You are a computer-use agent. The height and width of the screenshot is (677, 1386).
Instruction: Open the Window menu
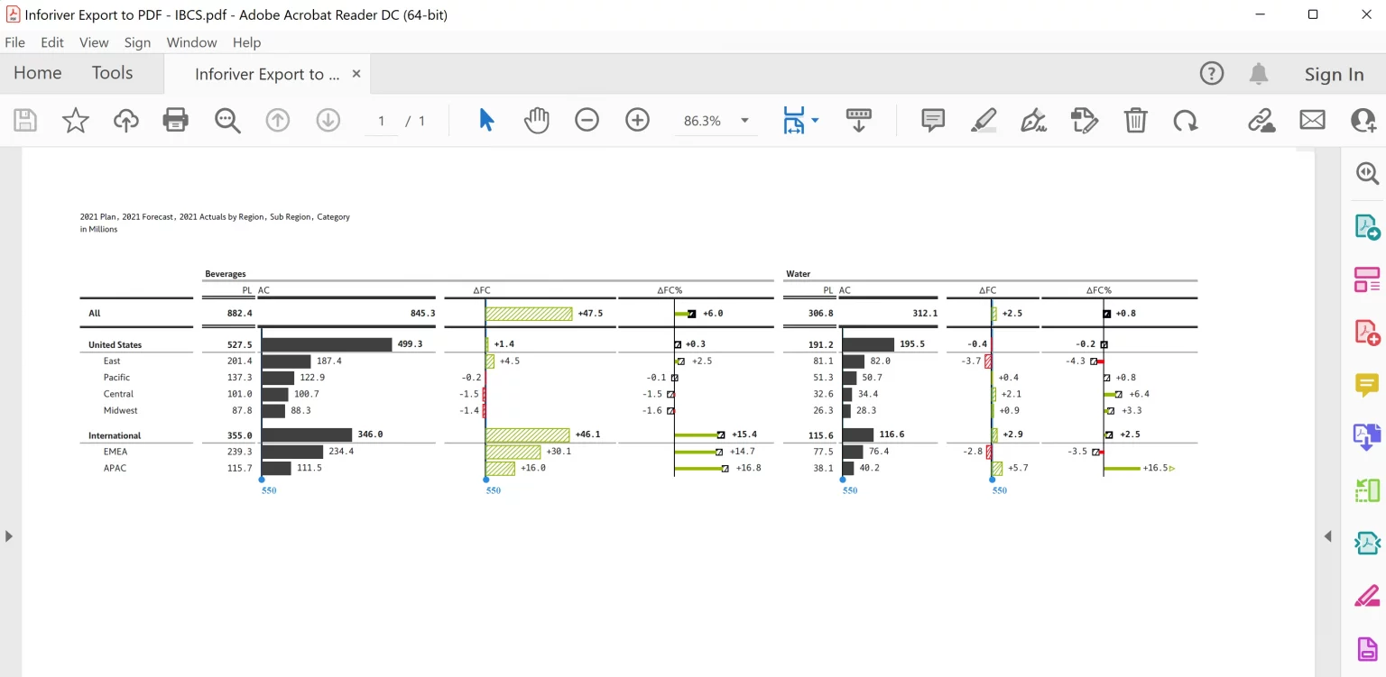(191, 42)
